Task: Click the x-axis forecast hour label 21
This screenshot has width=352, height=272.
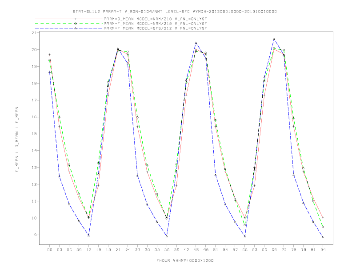Action: (x=118, y=250)
